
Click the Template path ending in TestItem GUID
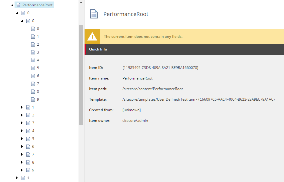pos(199,99)
